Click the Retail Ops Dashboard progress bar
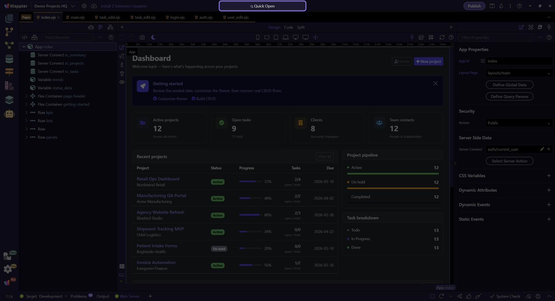This screenshot has width=555, height=301. coord(250,182)
